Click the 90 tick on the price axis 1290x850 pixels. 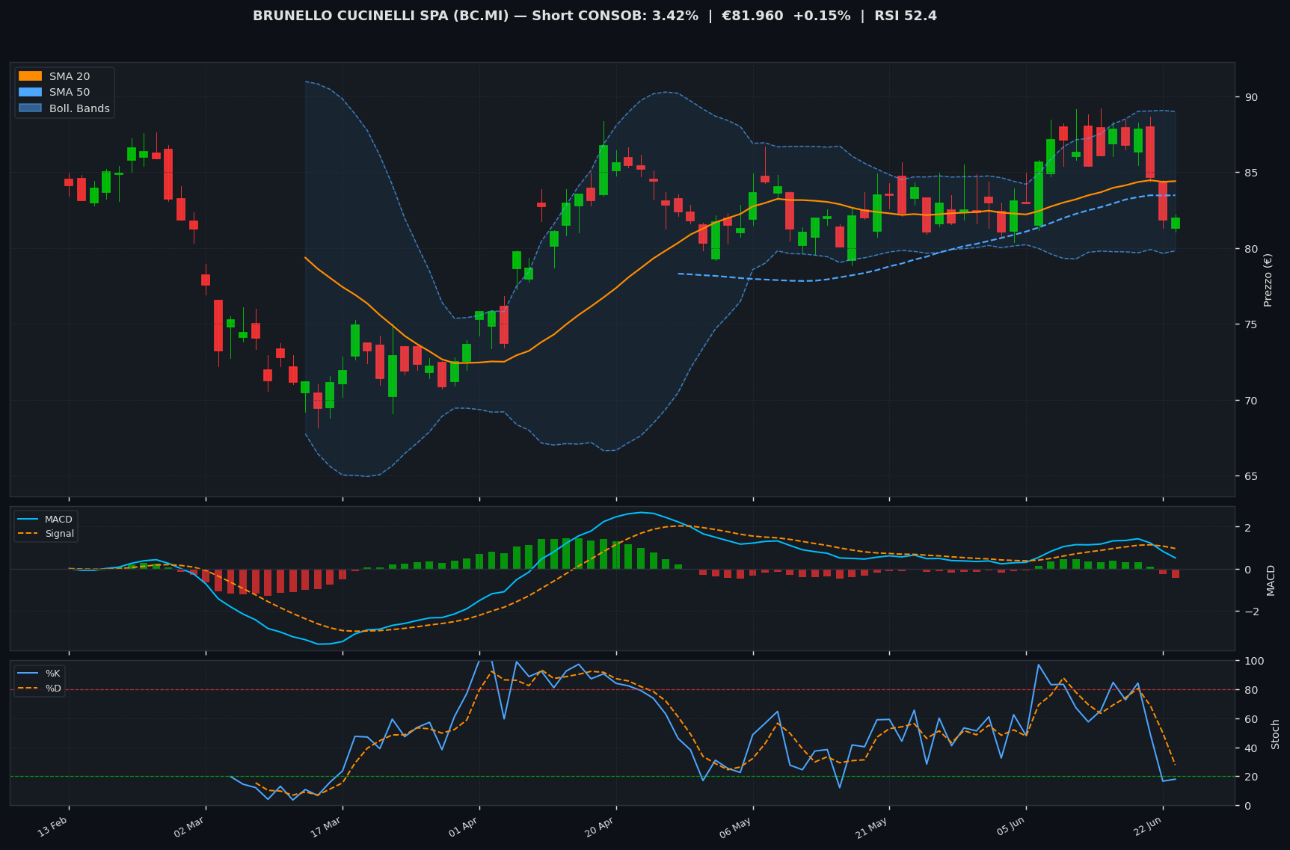pyautogui.click(x=1251, y=97)
